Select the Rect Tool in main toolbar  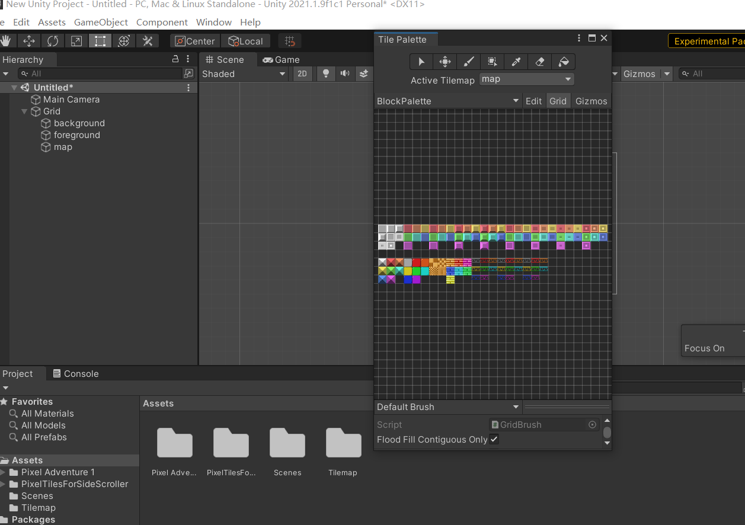pos(100,41)
